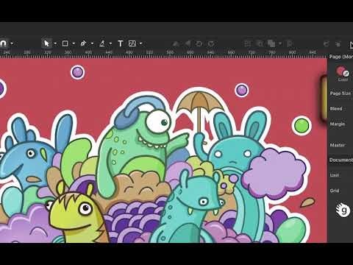Click the ungroup toolbar icon
This screenshot has height=265, width=353.
tap(260, 43)
